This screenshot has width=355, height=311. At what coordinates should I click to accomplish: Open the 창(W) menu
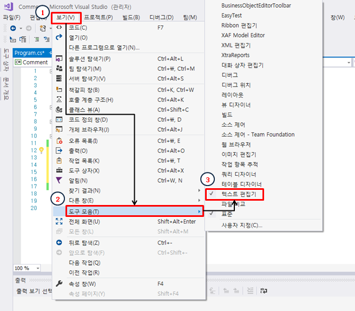coord(338,17)
